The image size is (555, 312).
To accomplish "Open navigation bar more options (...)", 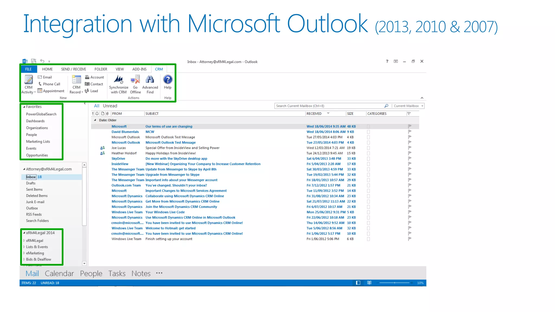I will pyautogui.click(x=159, y=273).
